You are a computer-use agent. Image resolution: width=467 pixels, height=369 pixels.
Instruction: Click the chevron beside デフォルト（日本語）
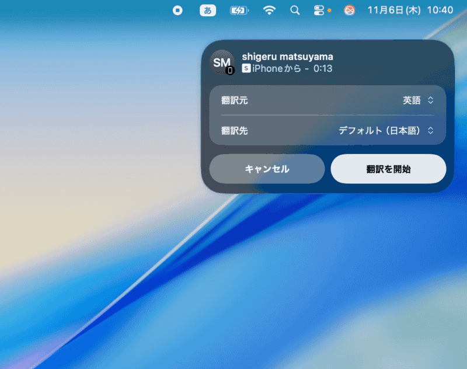pos(432,131)
